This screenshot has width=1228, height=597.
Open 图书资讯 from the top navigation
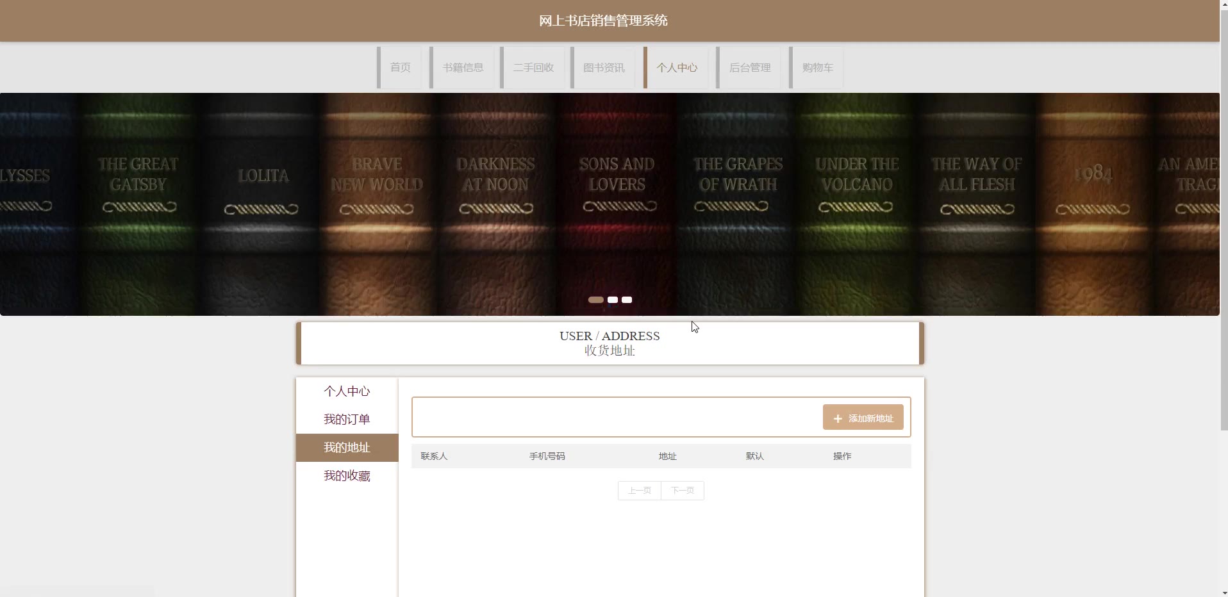pos(603,67)
